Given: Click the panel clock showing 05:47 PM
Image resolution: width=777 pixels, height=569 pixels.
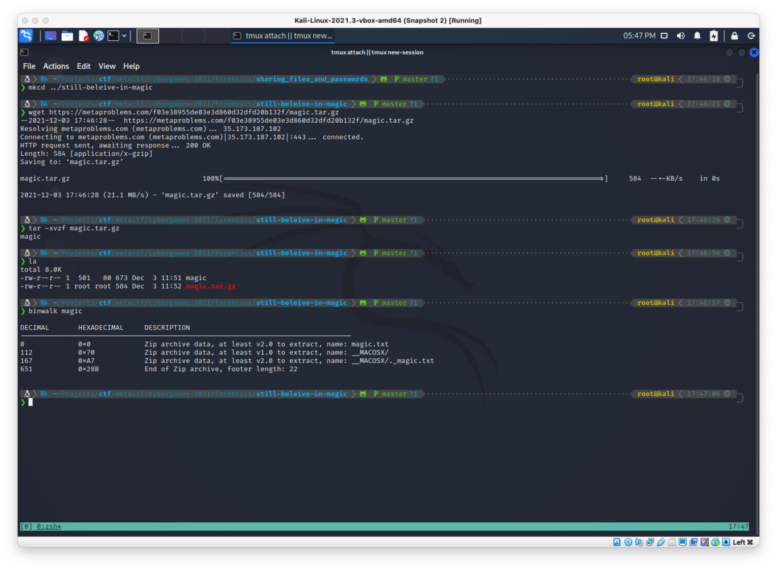Looking at the screenshot, I should [639, 35].
